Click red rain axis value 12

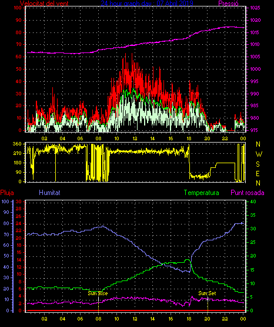19,267
